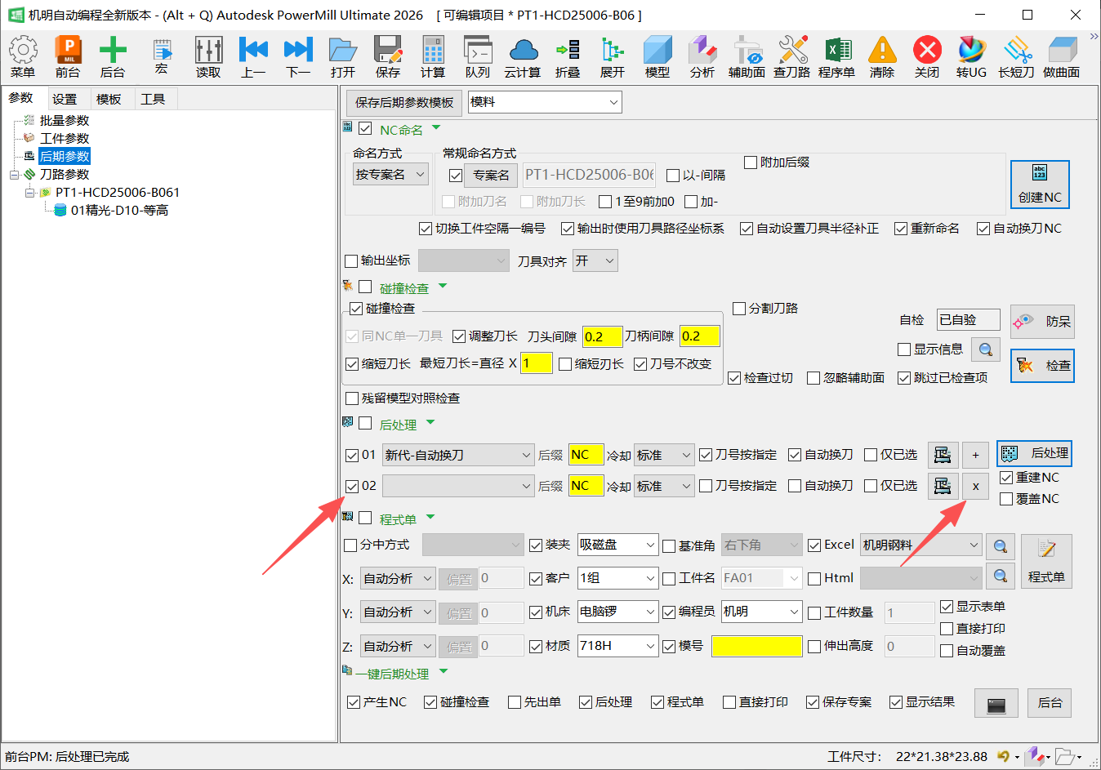The width and height of the screenshot is (1101, 770).
Task: Click the 后处理 button
Action: tap(1034, 453)
